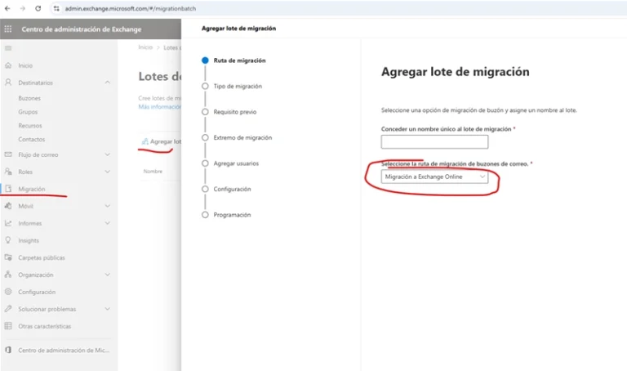
Task: Open the app launcher waffle icon
Action: (x=8, y=29)
